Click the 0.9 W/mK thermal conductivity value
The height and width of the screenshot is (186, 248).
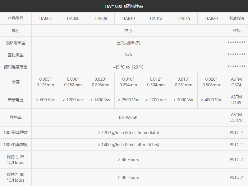128,117
